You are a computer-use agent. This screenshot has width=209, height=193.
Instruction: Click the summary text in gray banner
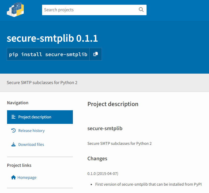(42, 83)
